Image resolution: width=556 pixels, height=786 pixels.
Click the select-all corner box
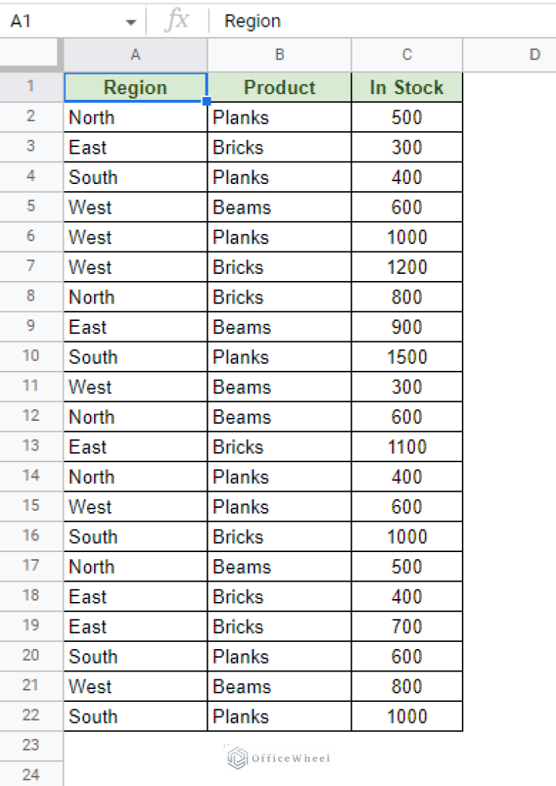point(31,55)
